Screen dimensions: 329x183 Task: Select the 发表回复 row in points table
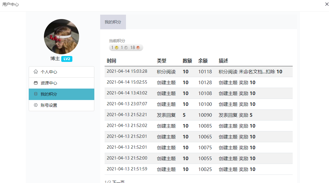click(x=166, y=115)
